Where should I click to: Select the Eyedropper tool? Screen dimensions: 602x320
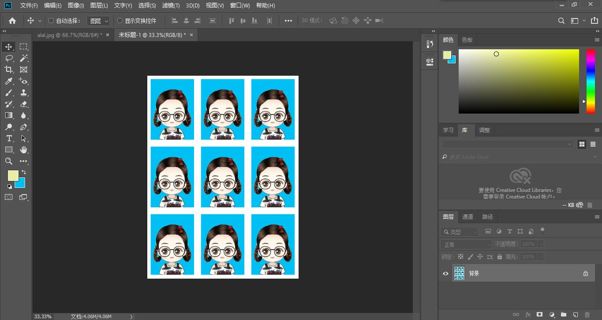[x=8, y=81]
